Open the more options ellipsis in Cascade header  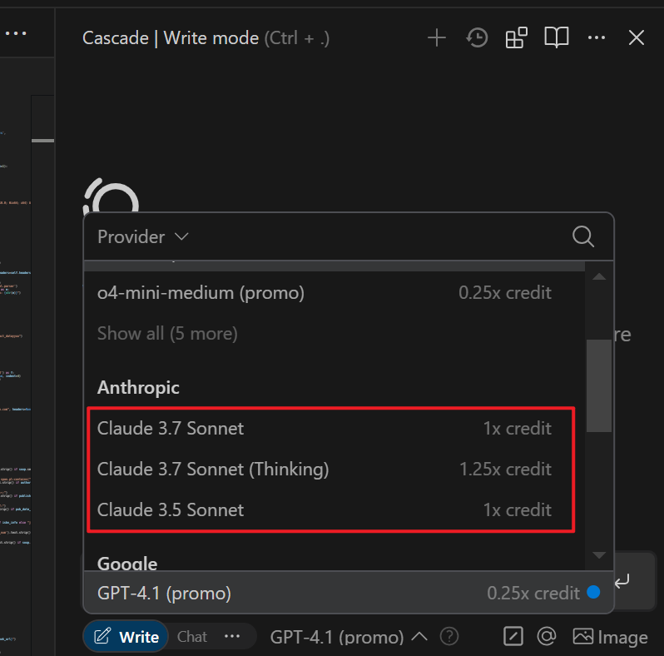[x=597, y=38]
